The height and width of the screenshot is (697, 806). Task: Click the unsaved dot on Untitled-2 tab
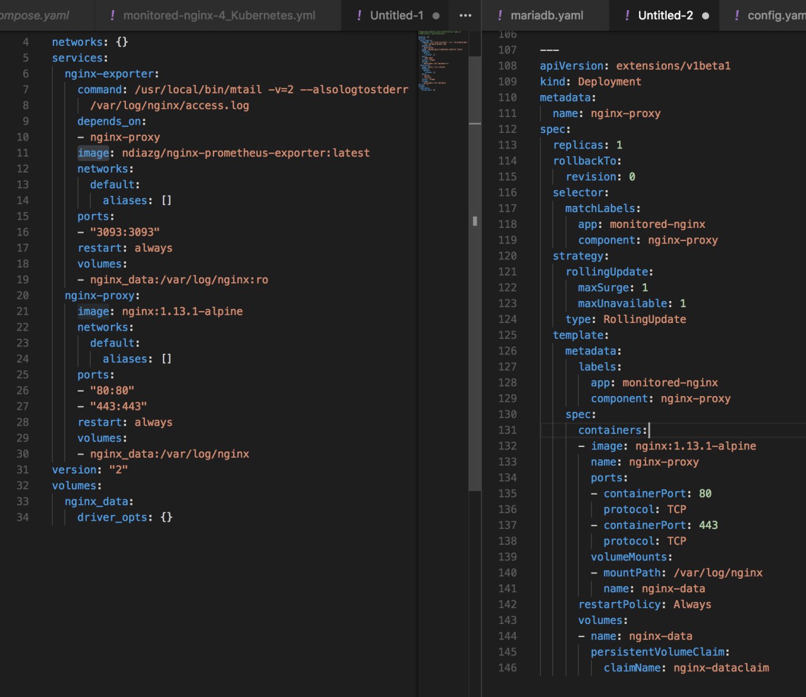(x=705, y=16)
